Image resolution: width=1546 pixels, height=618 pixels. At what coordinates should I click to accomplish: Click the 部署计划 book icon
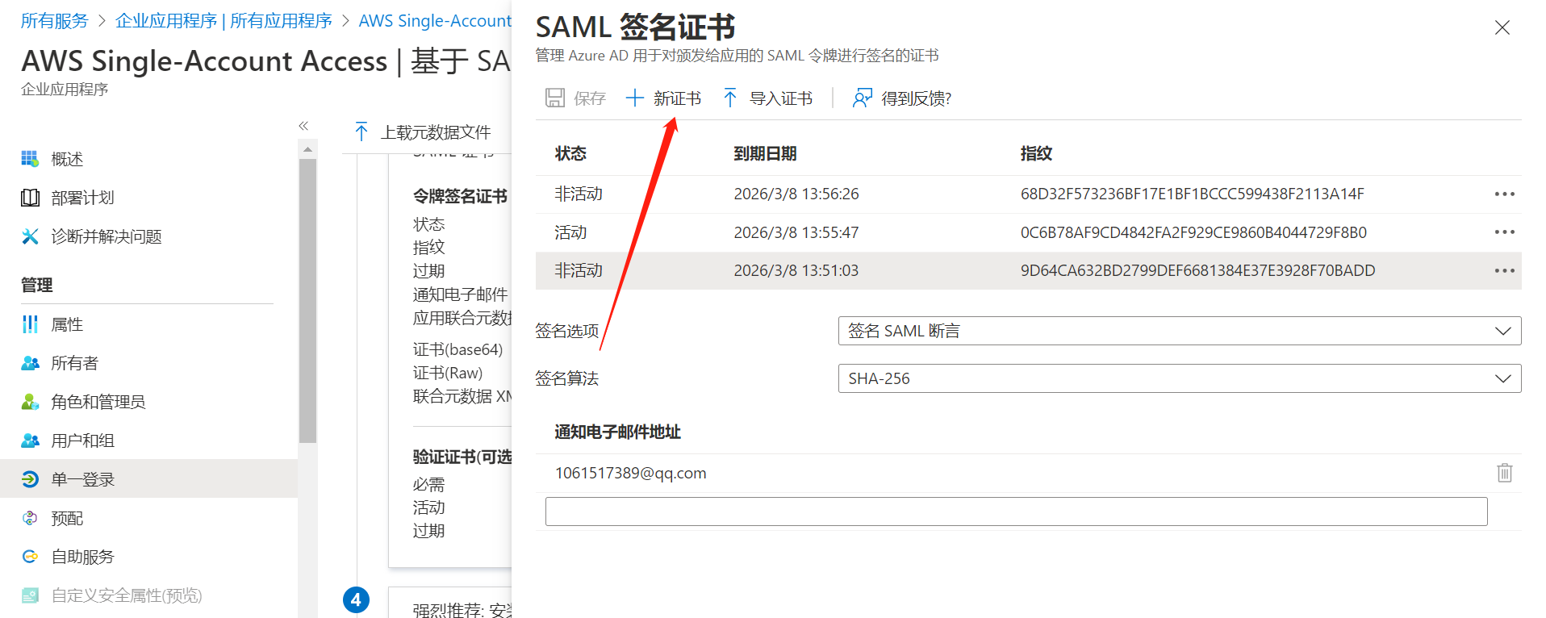tap(30, 198)
